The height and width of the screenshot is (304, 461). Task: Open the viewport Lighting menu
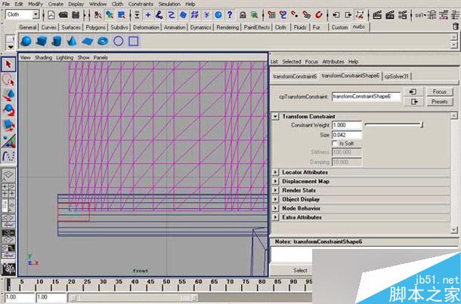tap(64, 57)
